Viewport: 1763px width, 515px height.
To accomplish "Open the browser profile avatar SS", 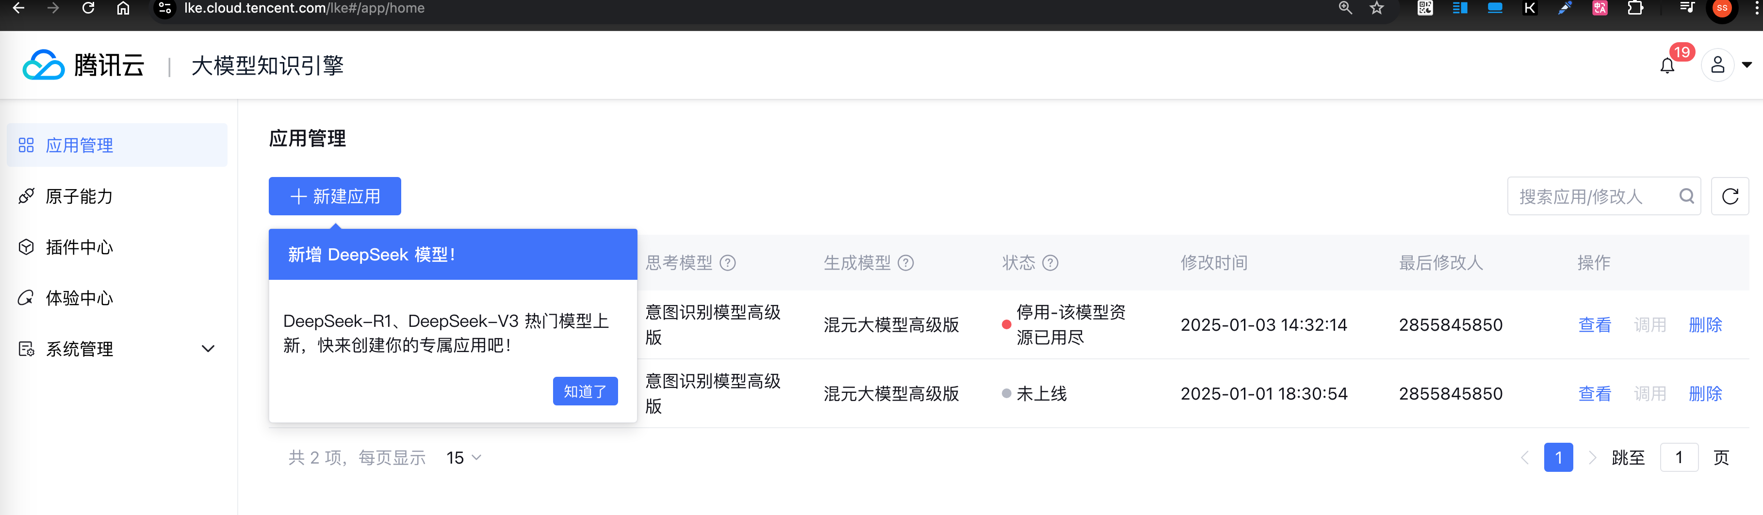I will point(1722,8).
